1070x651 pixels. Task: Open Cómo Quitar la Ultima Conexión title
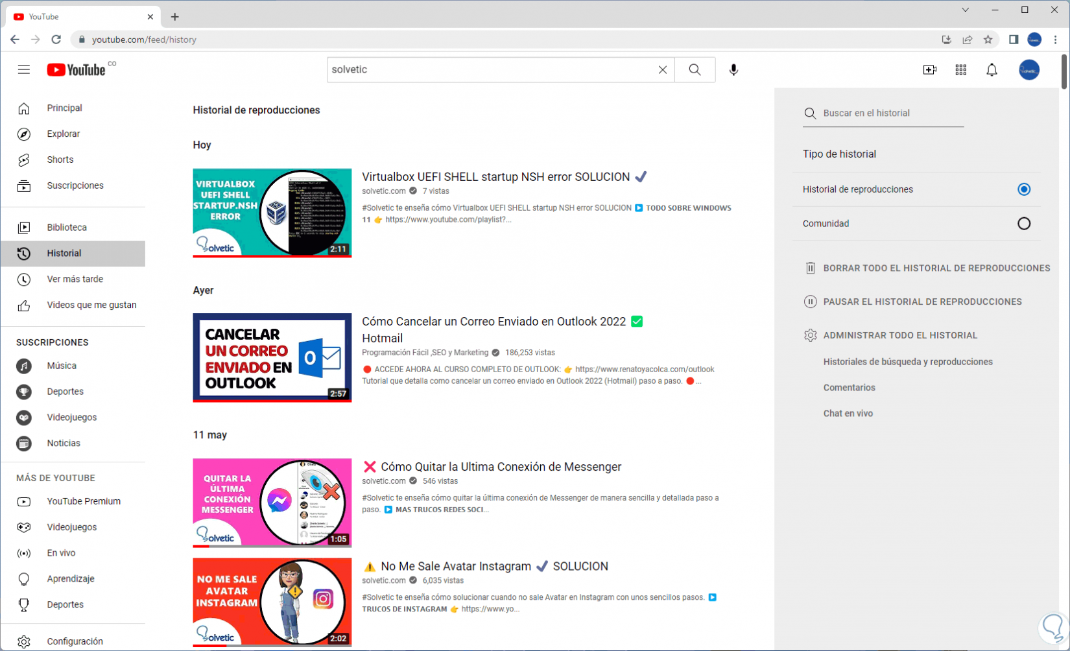click(492, 467)
